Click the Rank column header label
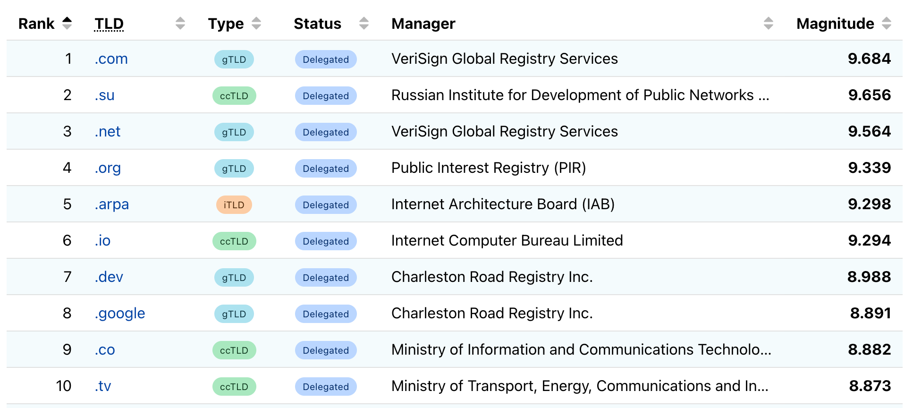This screenshot has width=913, height=408. [x=36, y=24]
